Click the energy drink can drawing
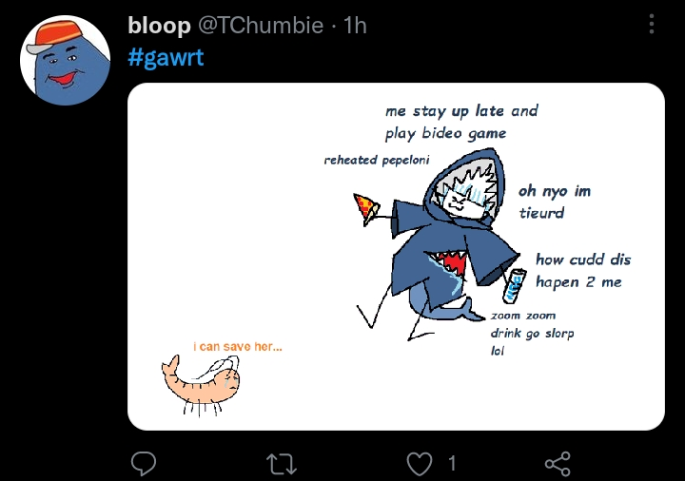This screenshot has height=481, width=685. [515, 284]
